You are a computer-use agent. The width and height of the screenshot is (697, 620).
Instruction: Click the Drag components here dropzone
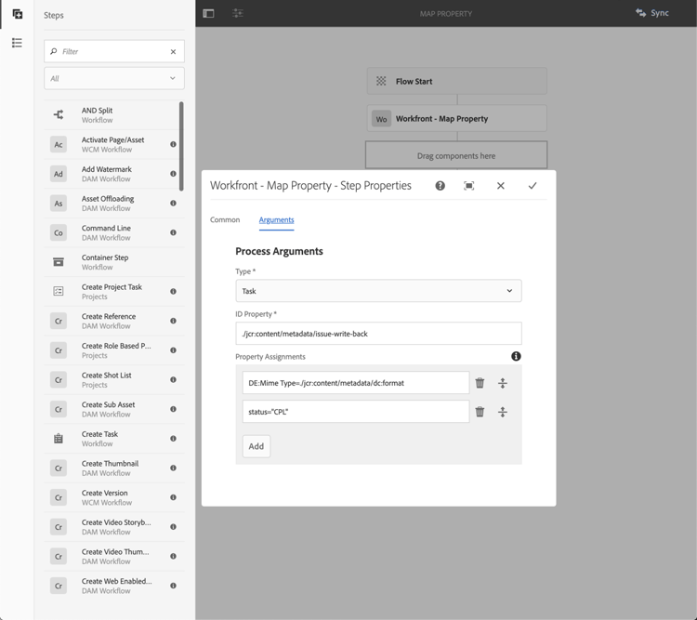pyautogui.click(x=456, y=155)
